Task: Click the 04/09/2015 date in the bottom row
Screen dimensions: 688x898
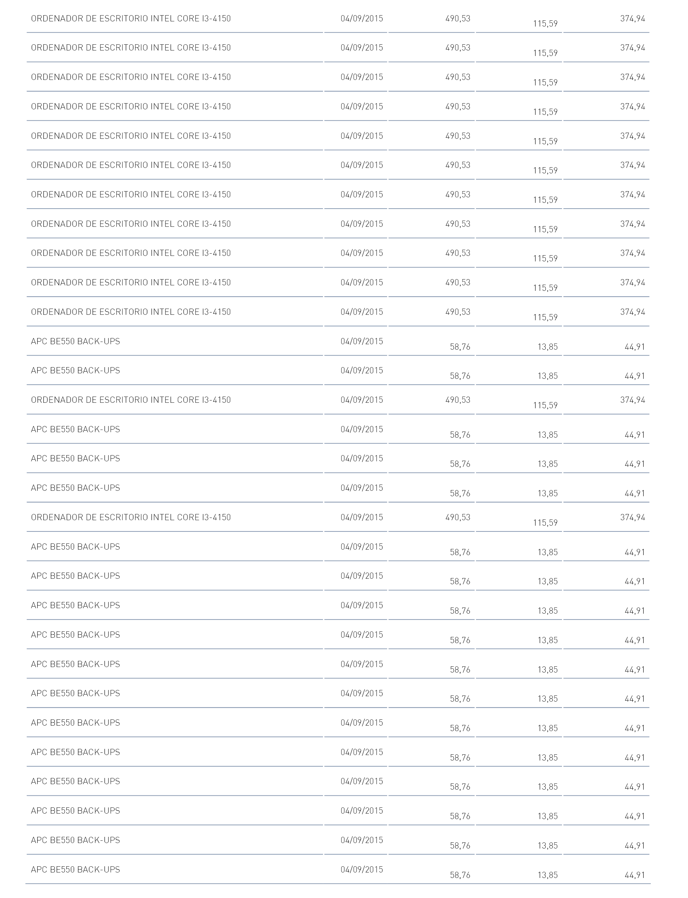Action: [x=361, y=869]
